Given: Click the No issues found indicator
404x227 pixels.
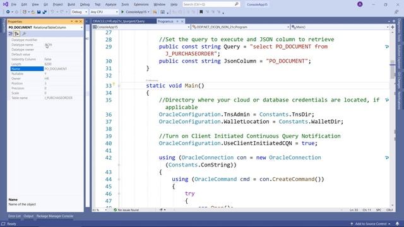Looking at the screenshot, I should (126, 210).
